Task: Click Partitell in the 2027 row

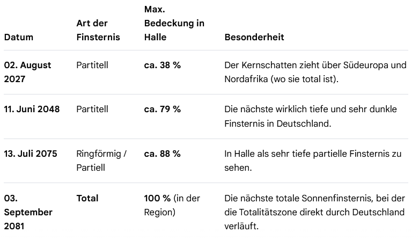Action: (x=92, y=65)
